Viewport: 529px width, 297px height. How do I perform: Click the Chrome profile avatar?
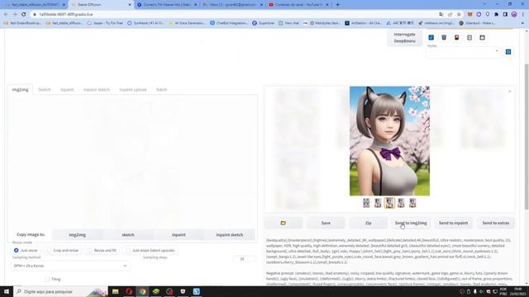click(514, 15)
